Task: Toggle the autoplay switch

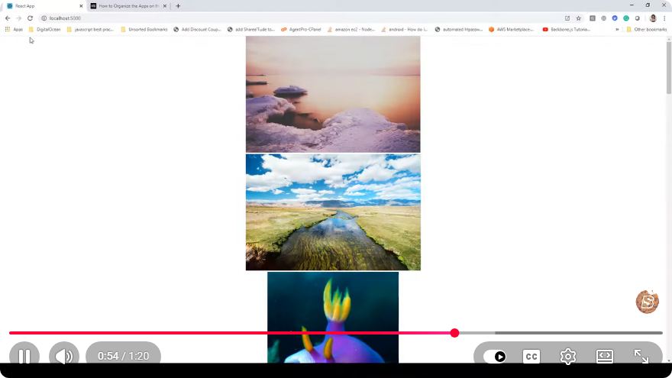Action: [x=495, y=357]
